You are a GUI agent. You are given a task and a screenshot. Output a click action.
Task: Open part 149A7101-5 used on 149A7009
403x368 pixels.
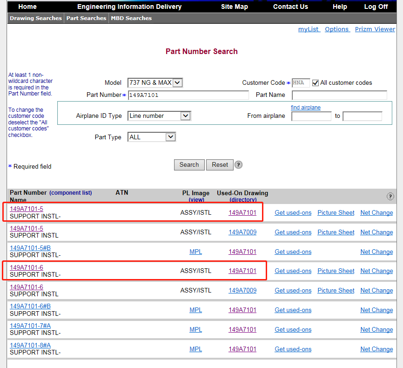[x=27, y=229]
